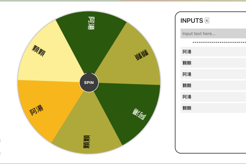
Task: Click the inputs count badge showing 6
Action: point(206,20)
